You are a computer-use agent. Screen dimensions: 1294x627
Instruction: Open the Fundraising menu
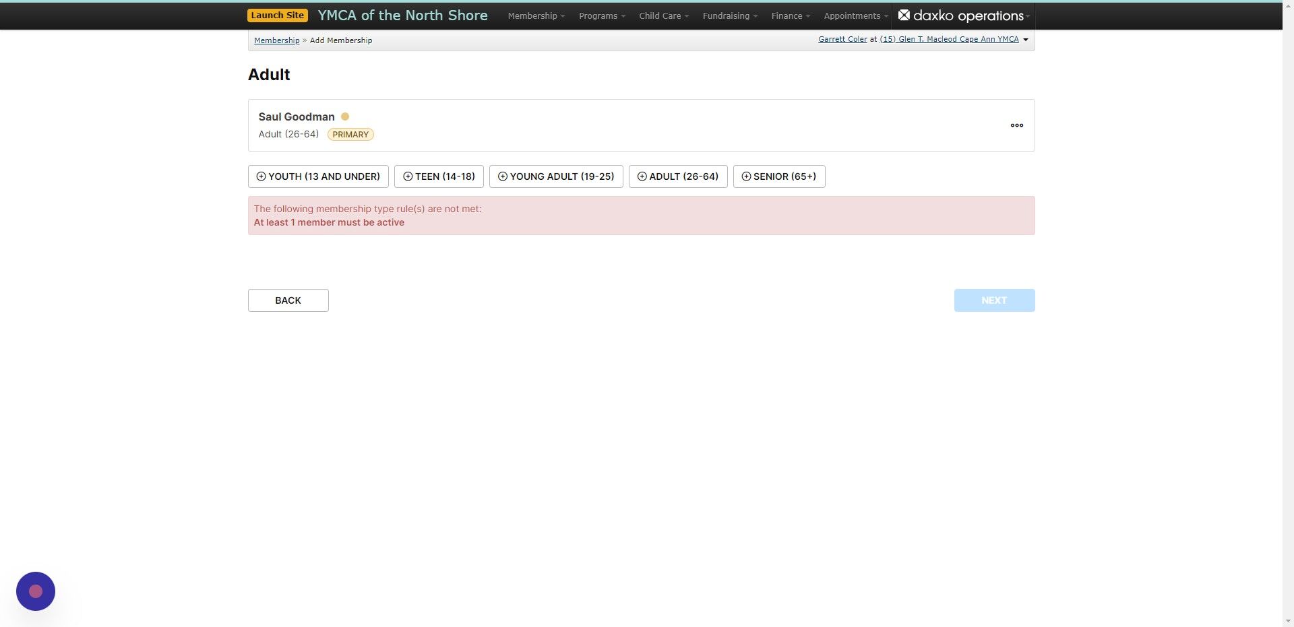(730, 15)
